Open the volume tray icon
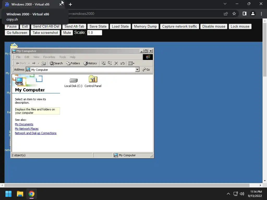Image resolution: width=267 pixels, height=200 pixels. (x=242, y=194)
